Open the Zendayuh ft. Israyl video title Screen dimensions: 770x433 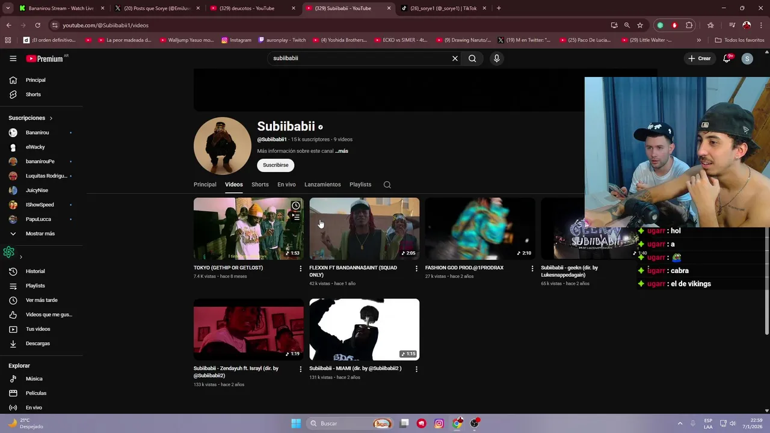pyautogui.click(x=236, y=372)
